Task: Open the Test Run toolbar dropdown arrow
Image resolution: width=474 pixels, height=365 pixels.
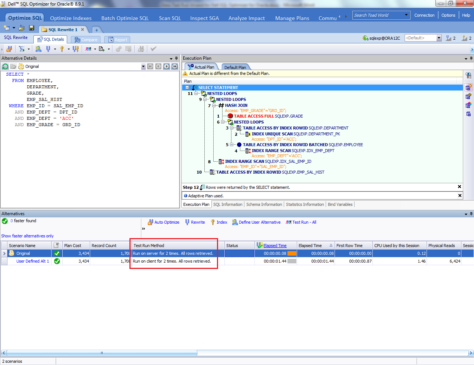Action: (x=95, y=49)
